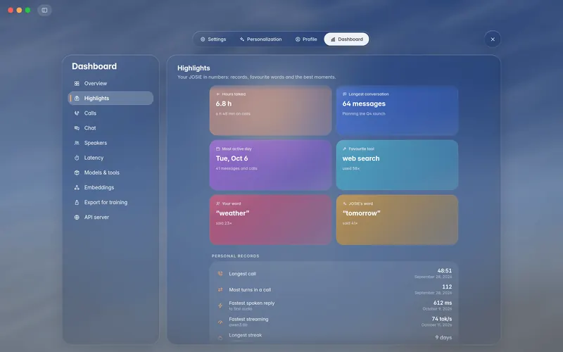Click the "41 messages and calls" subtitle

click(236, 168)
